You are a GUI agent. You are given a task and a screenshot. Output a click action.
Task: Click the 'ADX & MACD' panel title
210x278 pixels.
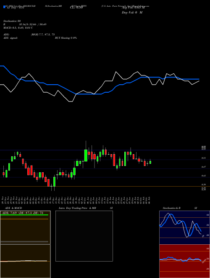coord(13,208)
